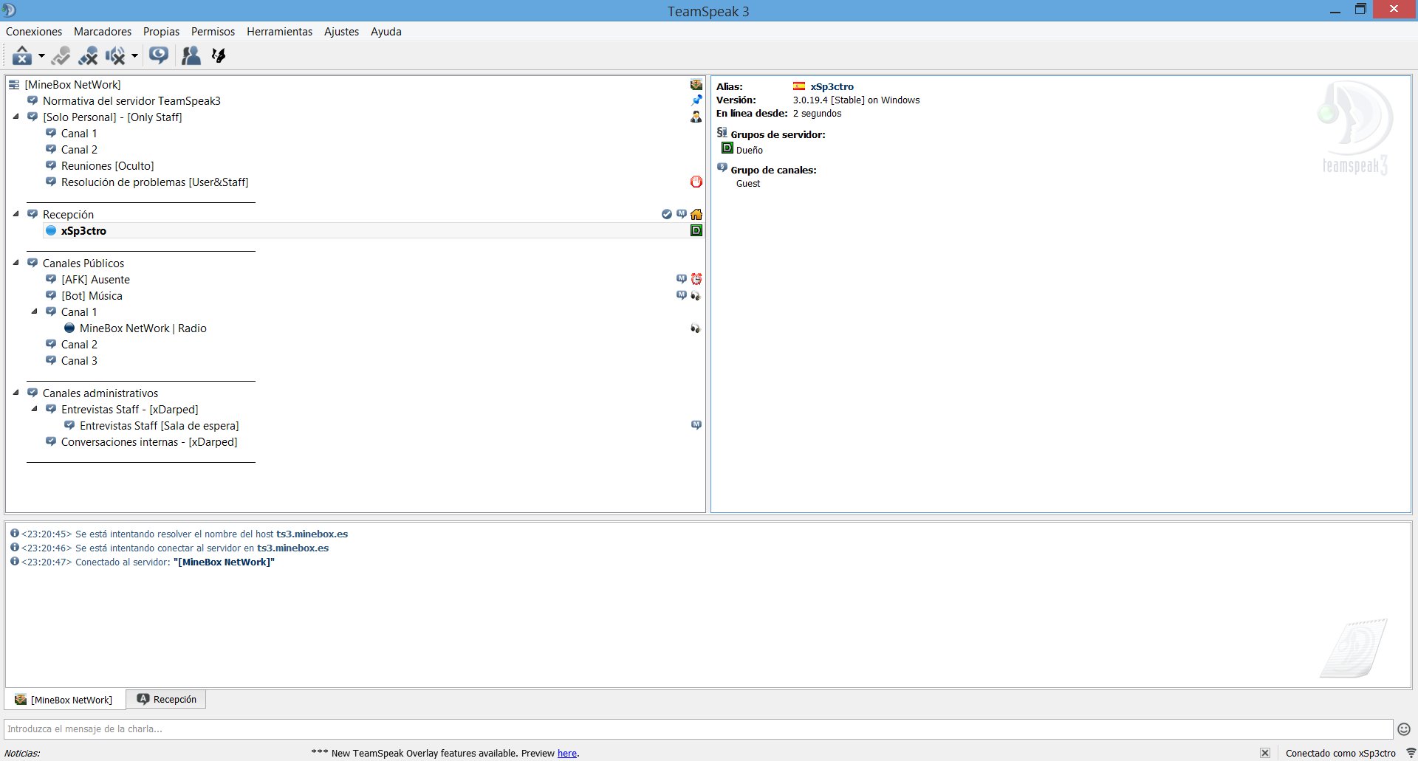Image resolution: width=1418 pixels, height=761 pixels.
Task: Click the alarm clock icon on AFK Ausente row
Action: (696, 279)
